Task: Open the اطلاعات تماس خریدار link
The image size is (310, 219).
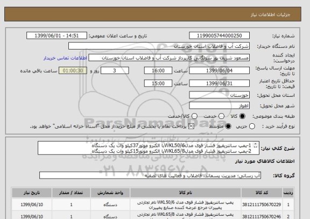Action: 65,58
